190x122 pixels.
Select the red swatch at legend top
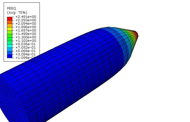pyautogui.click(x=10, y=18)
